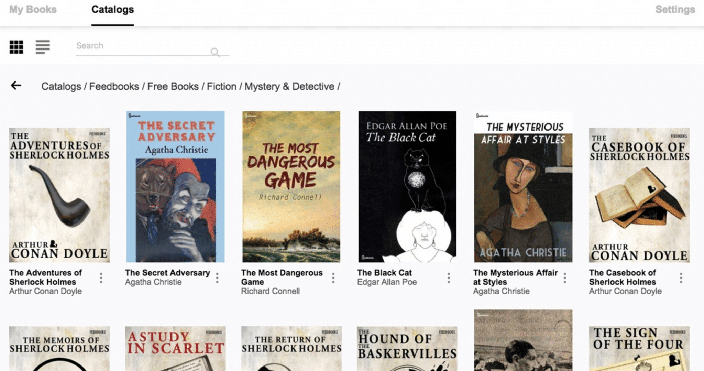Open options menu for The Secret Adversary

[x=217, y=278]
